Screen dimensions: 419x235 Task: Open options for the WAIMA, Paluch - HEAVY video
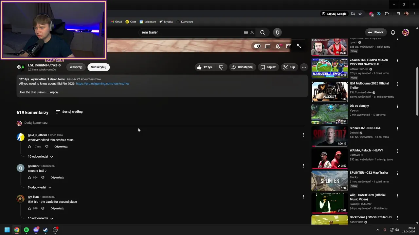pyautogui.click(x=397, y=151)
